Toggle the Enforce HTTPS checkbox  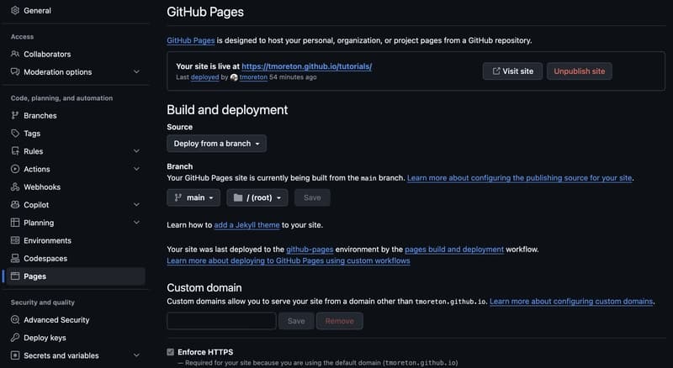[171, 352]
